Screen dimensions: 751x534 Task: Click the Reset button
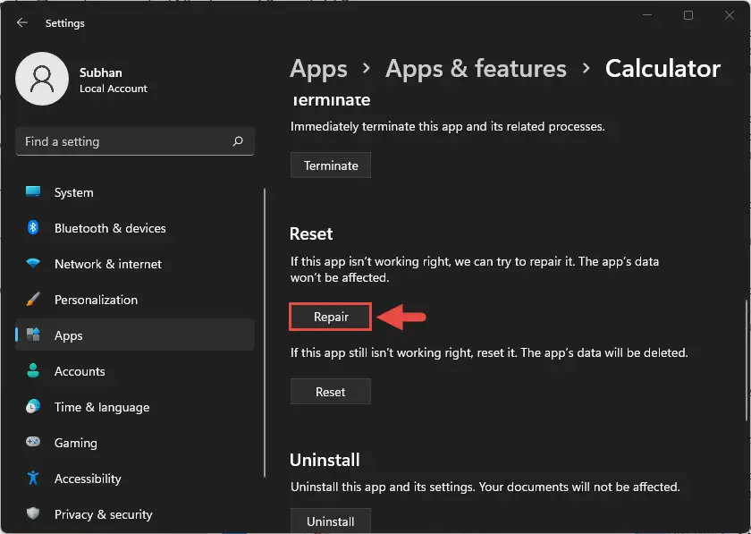coord(331,392)
